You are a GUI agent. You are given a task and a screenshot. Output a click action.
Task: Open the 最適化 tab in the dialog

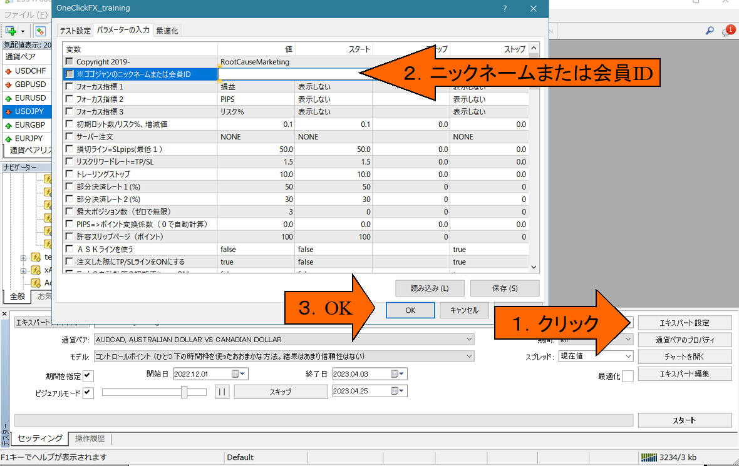(x=167, y=31)
